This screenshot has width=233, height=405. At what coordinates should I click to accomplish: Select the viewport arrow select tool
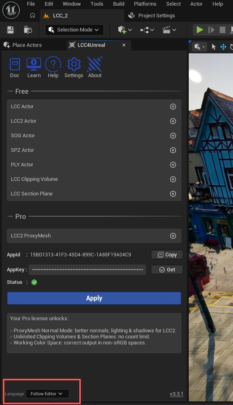coord(213,47)
